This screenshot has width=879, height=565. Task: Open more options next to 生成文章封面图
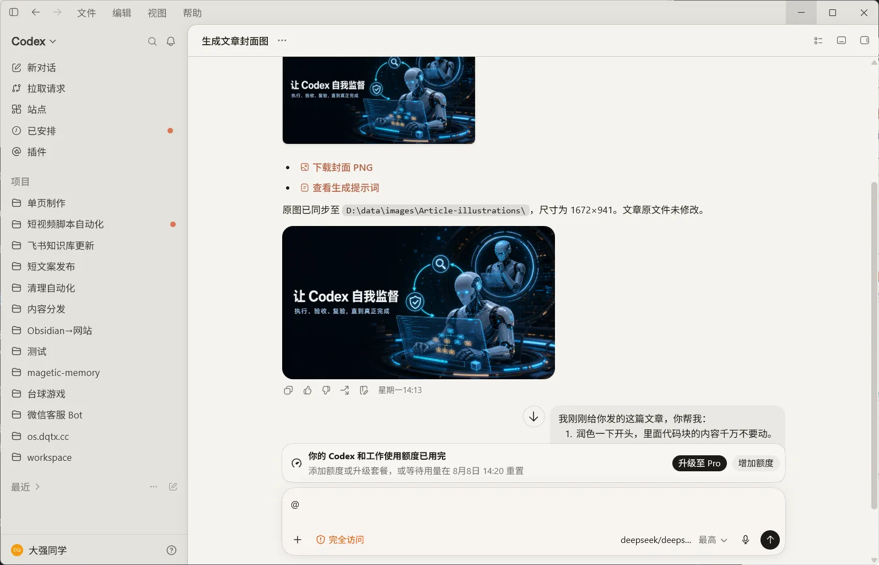point(282,40)
